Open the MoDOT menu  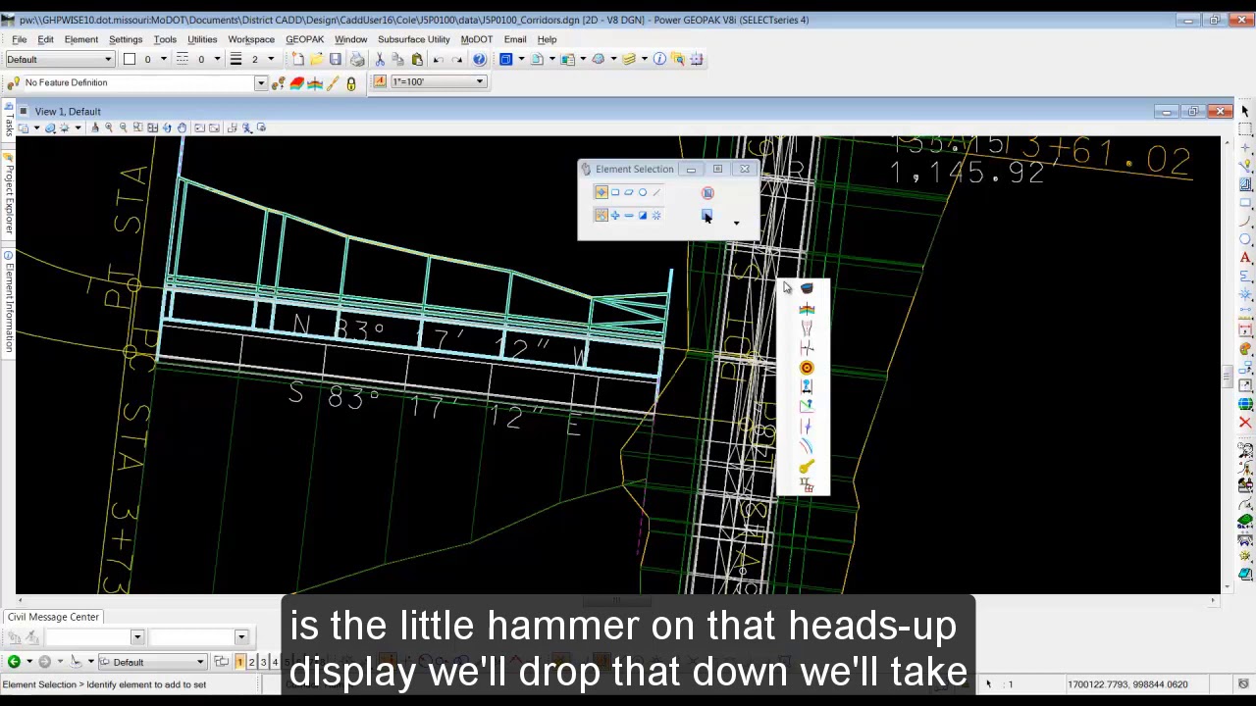click(x=477, y=39)
